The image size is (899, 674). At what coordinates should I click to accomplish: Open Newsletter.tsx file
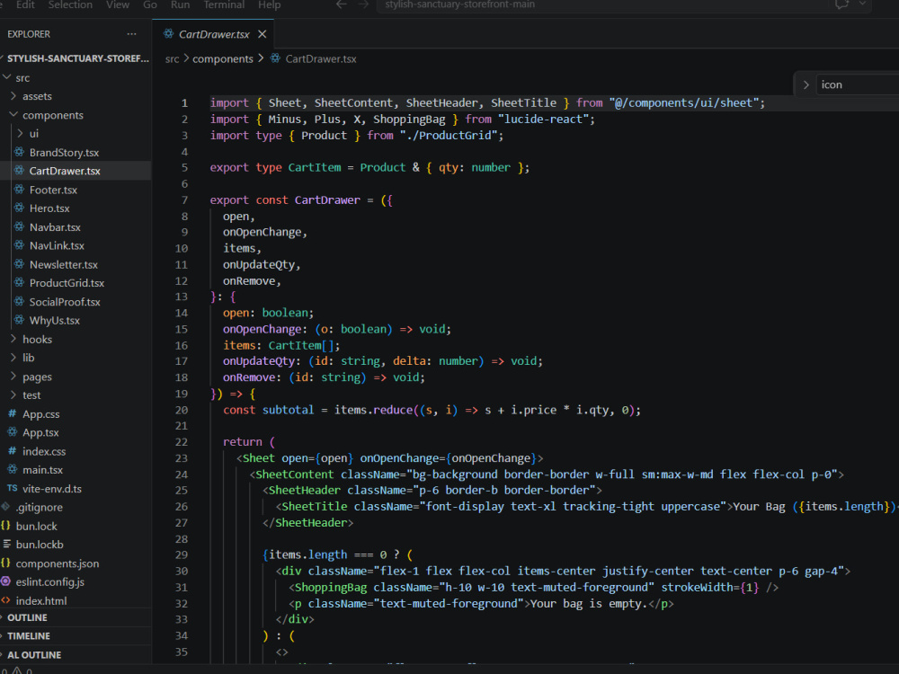click(63, 264)
